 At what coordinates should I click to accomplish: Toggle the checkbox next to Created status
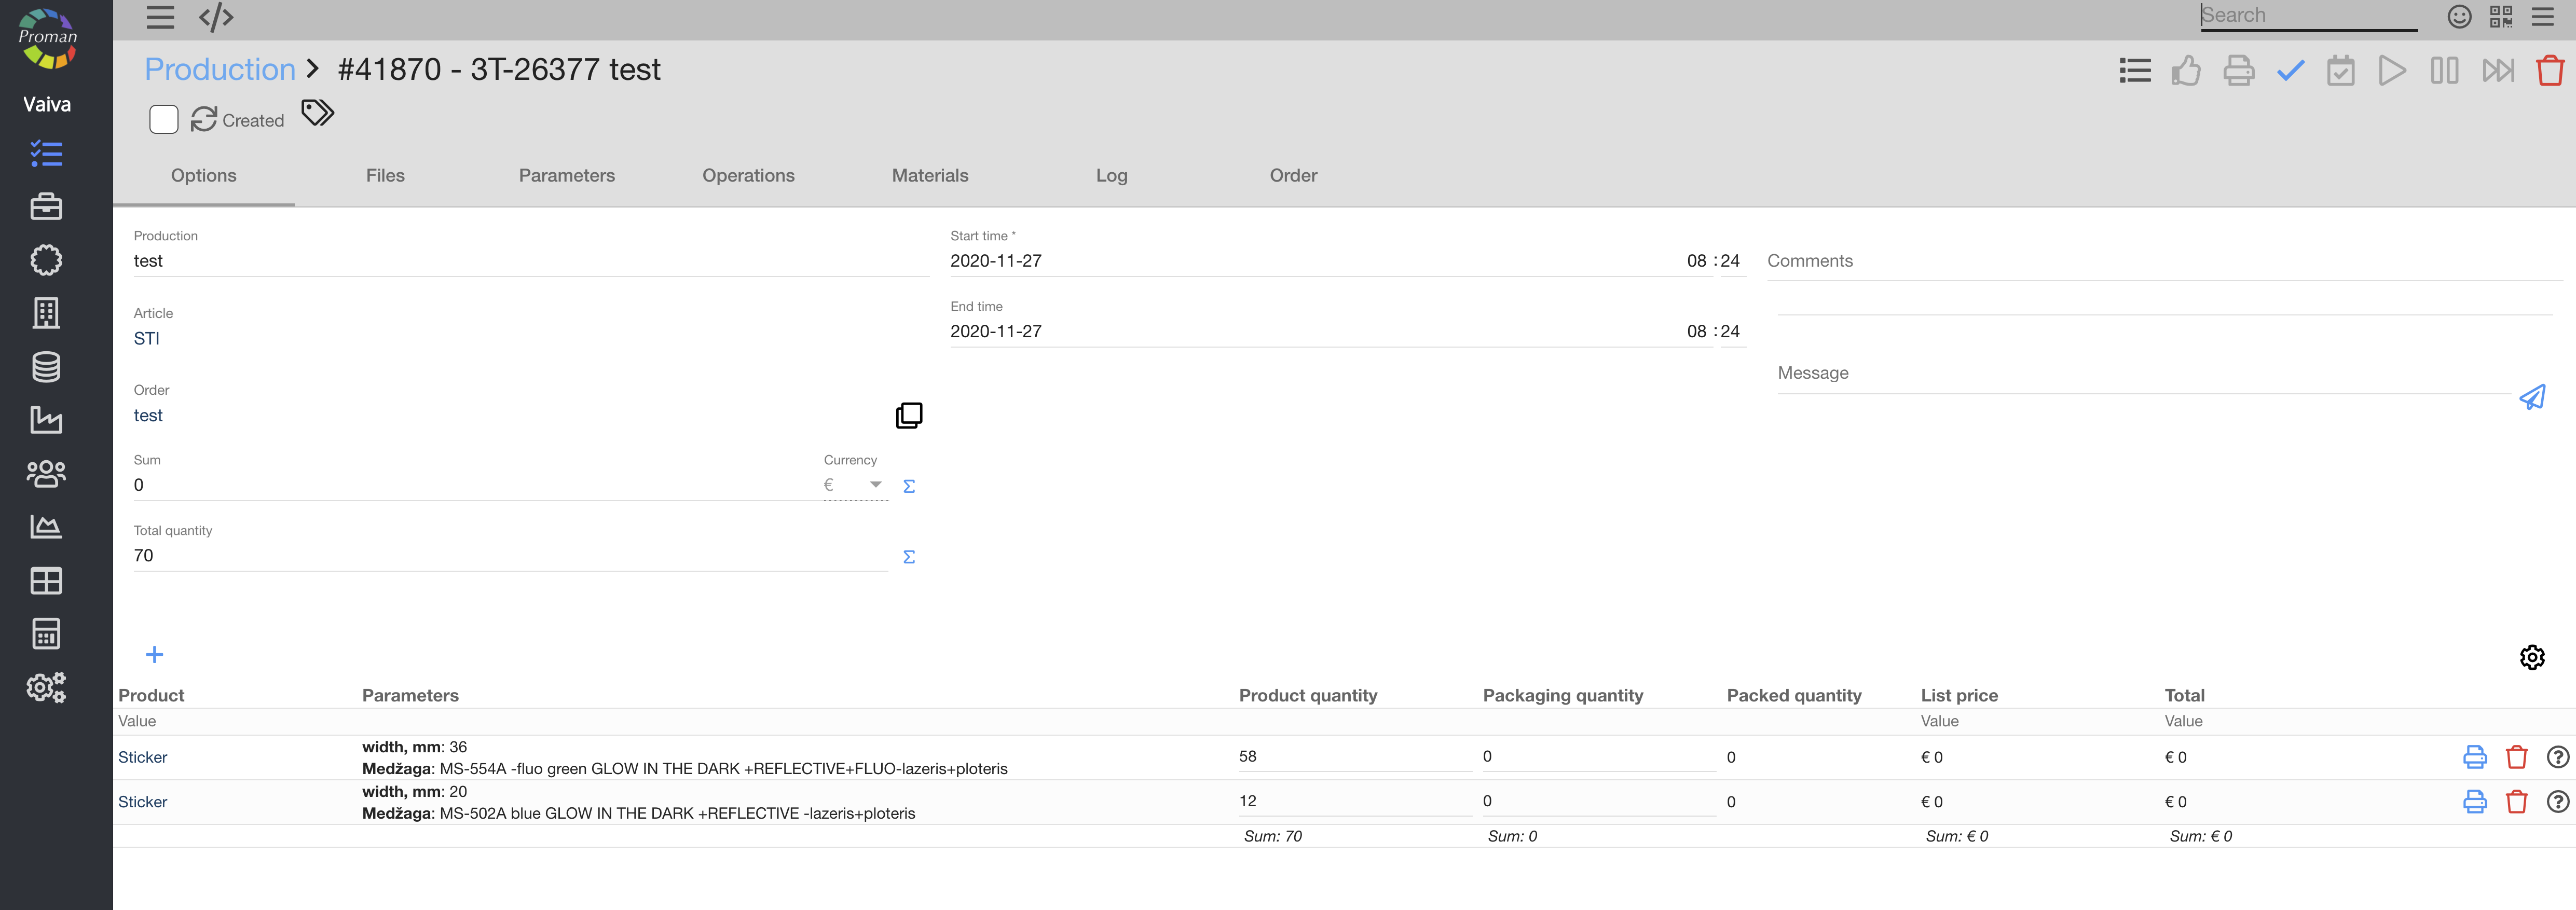click(x=164, y=120)
